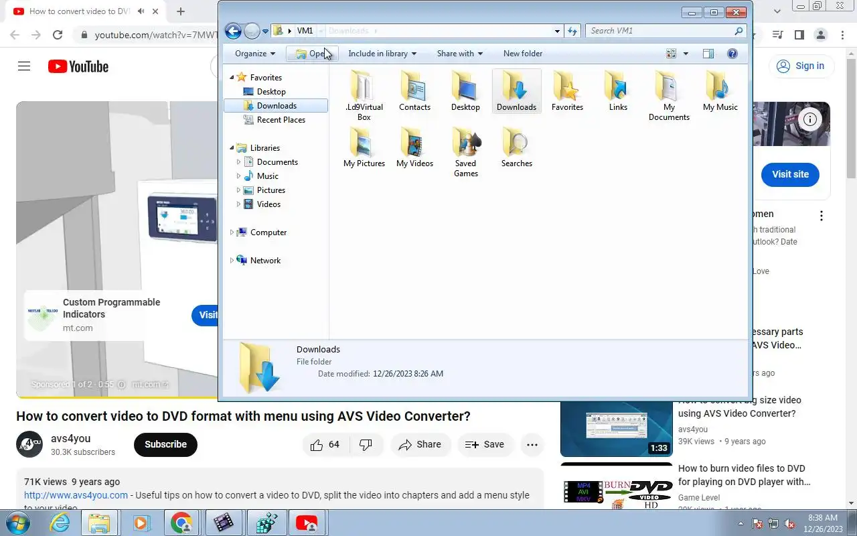Open Windows Media Player from taskbar
The width and height of the screenshot is (857, 536).
pos(141,523)
